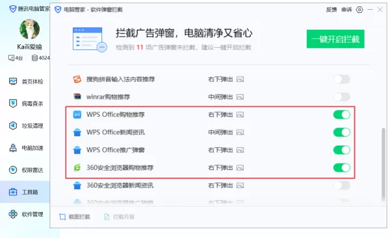The height and width of the screenshot is (238, 390).
Task: Click 360安全浏览器新闻资讯 row icon
Action: pos(77,185)
